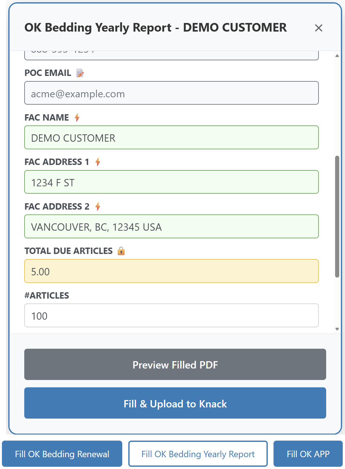Click the lock icon next to TOTAL DUE ARTICLES
This screenshot has height=469, width=345.
[x=121, y=251]
